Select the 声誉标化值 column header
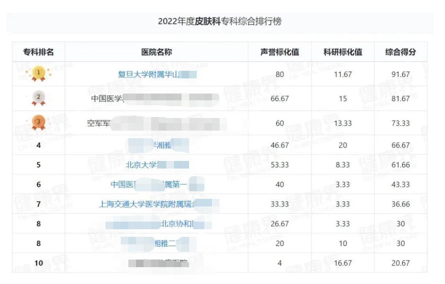445x284 pixels. (279, 52)
